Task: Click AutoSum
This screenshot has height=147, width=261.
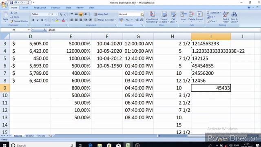Action: pyautogui.click(x=213, y=13)
